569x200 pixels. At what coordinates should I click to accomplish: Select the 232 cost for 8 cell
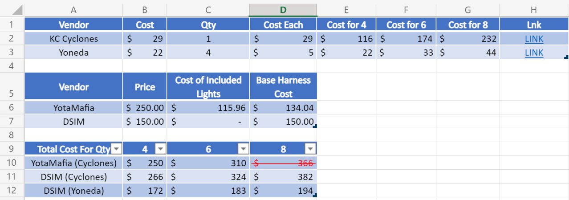click(468, 39)
